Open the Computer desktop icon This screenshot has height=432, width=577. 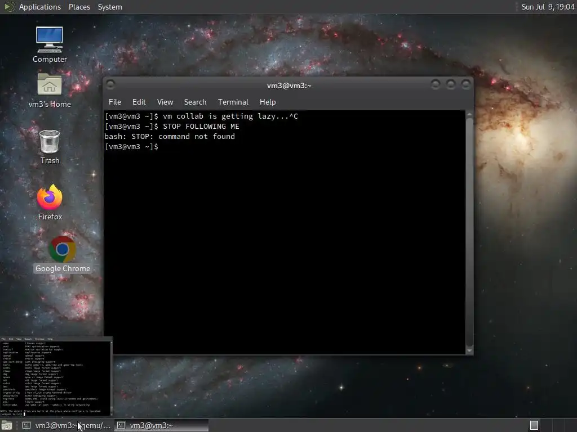tap(50, 44)
